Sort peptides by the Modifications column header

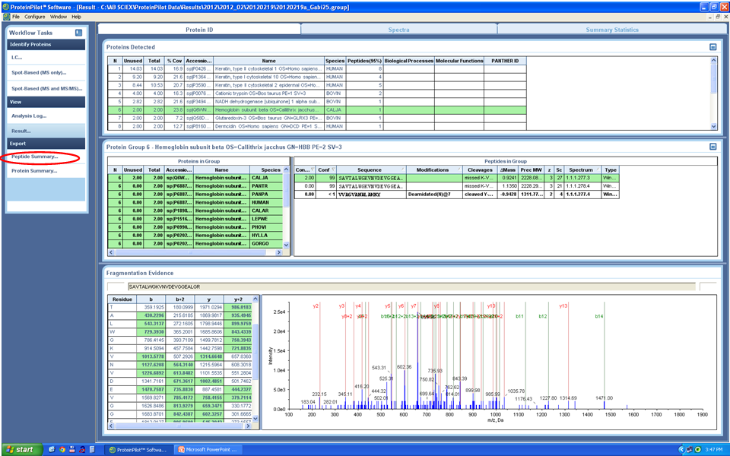click(434, 169)
